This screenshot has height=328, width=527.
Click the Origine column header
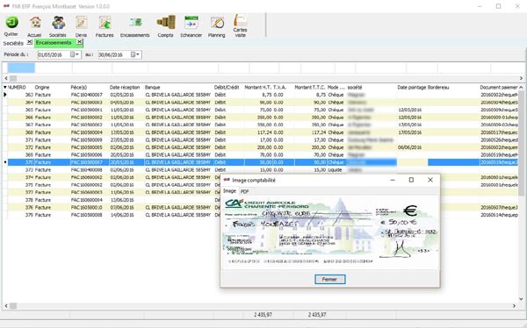pyautogui.click(x=42, y=88)
